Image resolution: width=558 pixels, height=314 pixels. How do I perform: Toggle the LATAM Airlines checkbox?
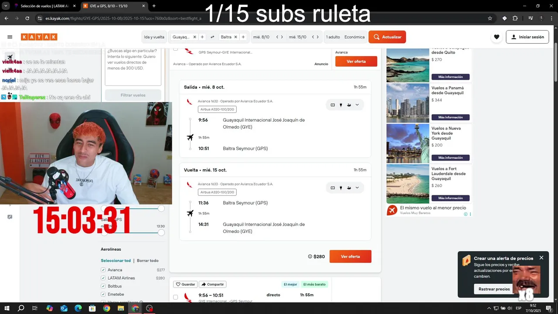point(103,278)
